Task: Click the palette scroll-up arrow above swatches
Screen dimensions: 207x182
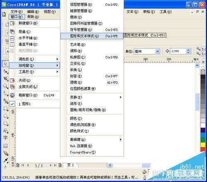Action: point(203,66)
